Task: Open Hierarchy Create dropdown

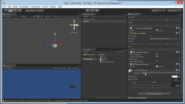Action: coord(86,17)
